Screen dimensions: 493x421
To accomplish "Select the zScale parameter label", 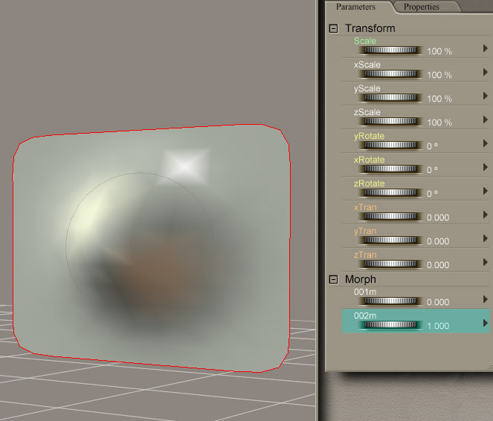I will point(367,112).
